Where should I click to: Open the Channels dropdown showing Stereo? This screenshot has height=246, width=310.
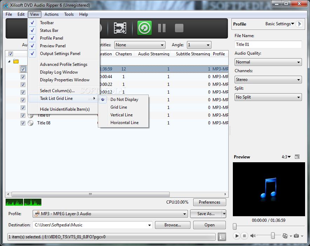tap(268, 80)
